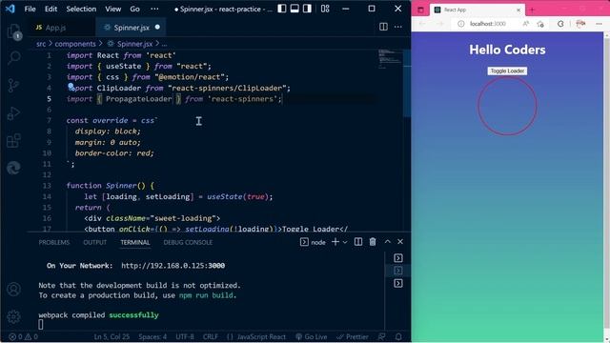610x343 pixels.
Task: Click the node terminal profile label
Action: pos(313,242)
